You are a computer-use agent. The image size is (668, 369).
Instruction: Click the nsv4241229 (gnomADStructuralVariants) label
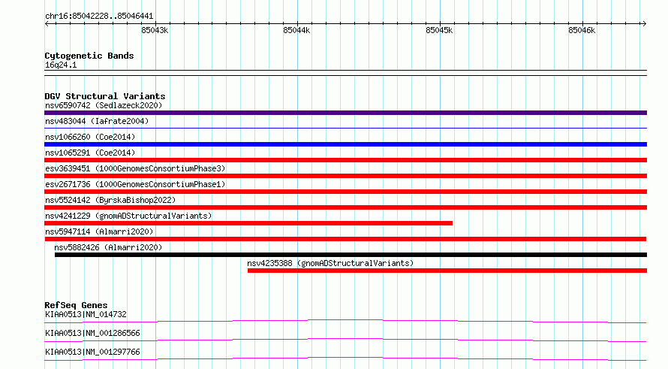[x=128, y=216]
